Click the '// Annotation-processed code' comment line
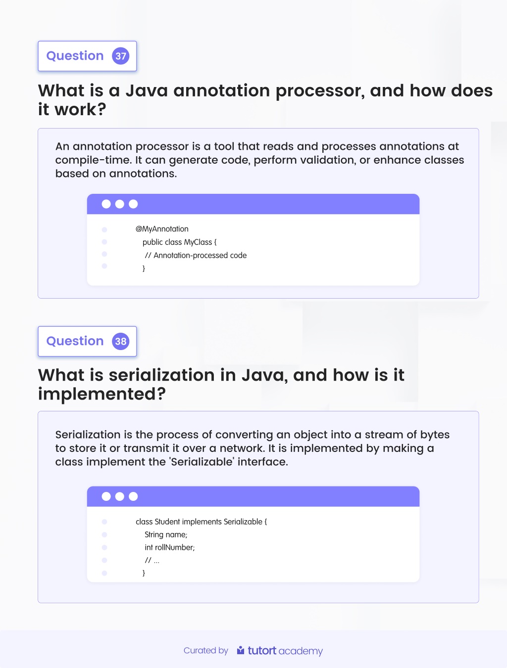 (x=196, y=256)
